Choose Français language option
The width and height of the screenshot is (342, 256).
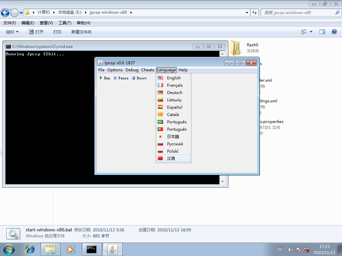[x=173, y=85]
